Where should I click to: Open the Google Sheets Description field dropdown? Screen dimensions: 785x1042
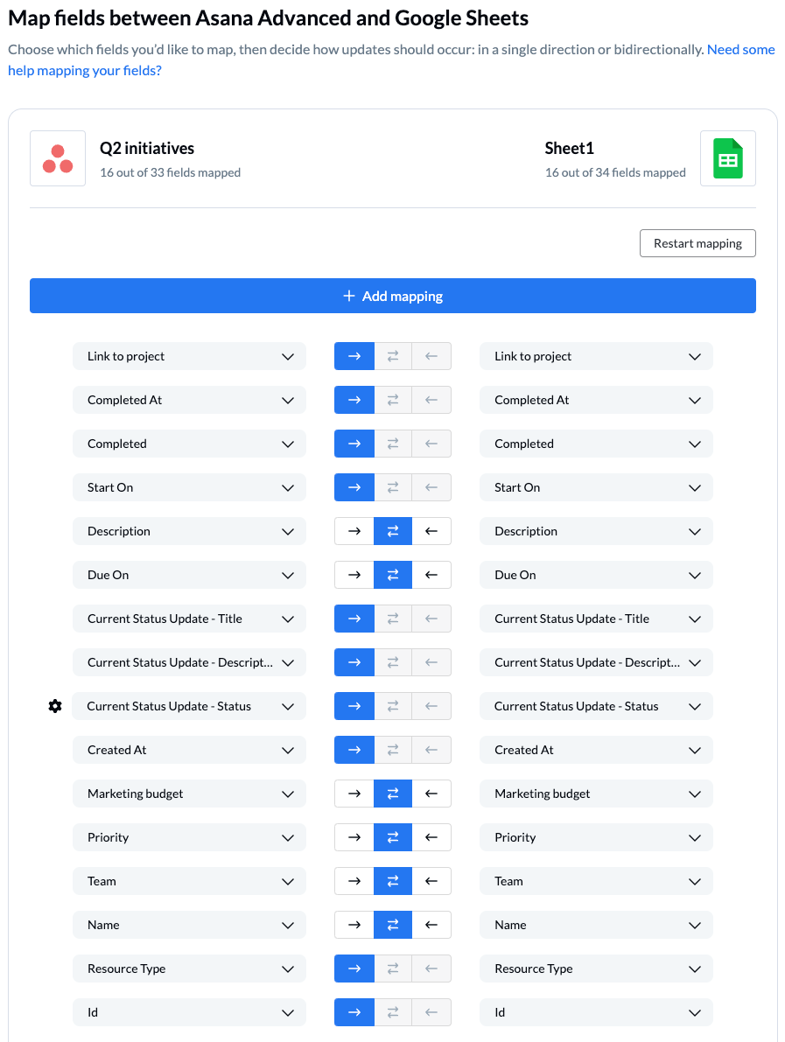596,532
